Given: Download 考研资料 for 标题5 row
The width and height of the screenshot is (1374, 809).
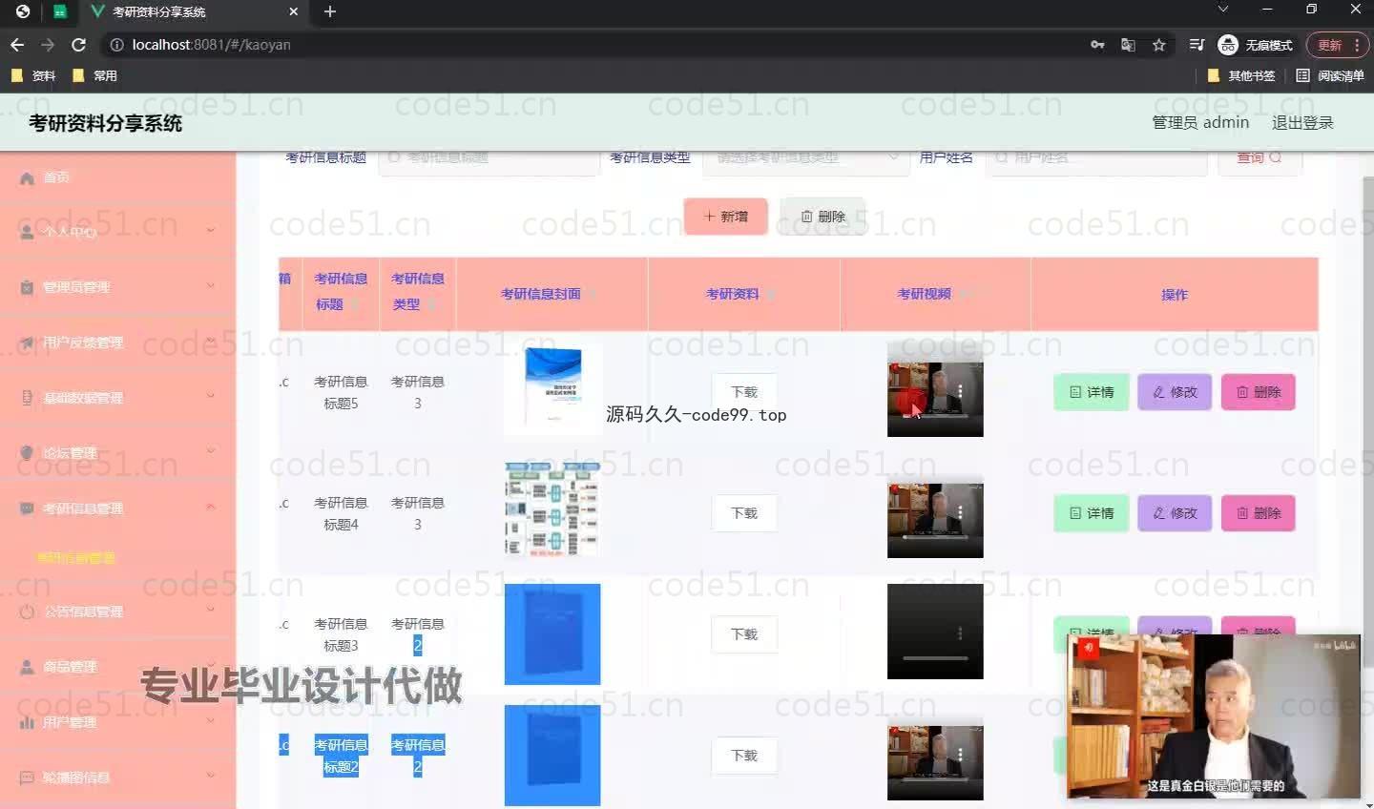Looking at the screenshot, I should (x=744, y=392).
